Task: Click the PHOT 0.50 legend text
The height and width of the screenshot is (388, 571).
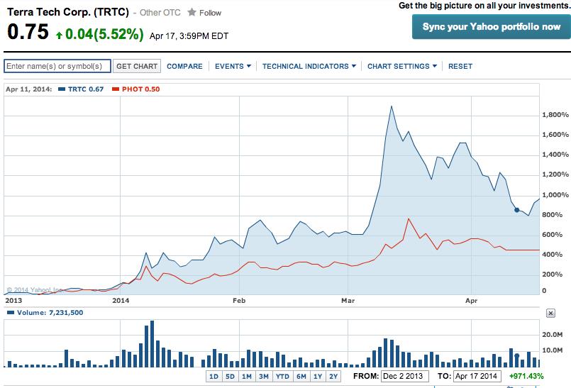Action: click(x=141, y=89)
